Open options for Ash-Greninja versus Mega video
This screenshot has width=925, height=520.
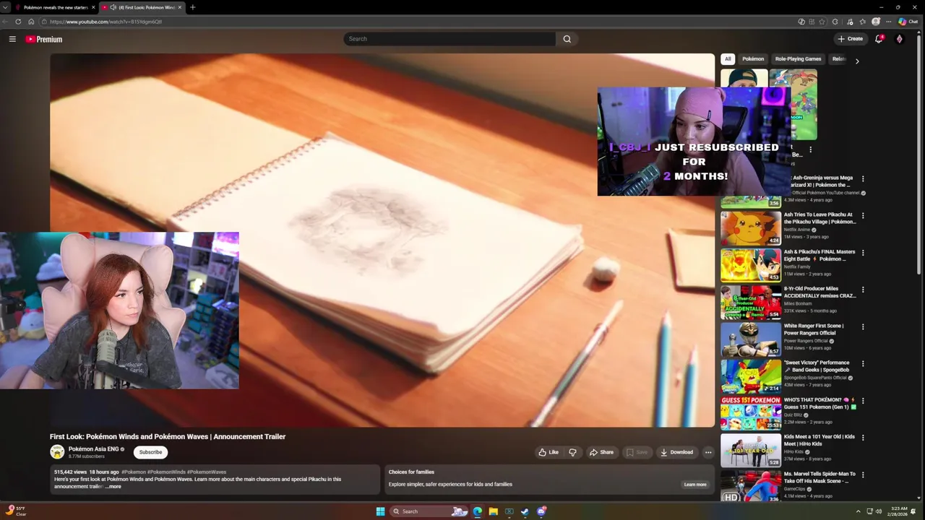pyautogui.click(x=863, y=178)
